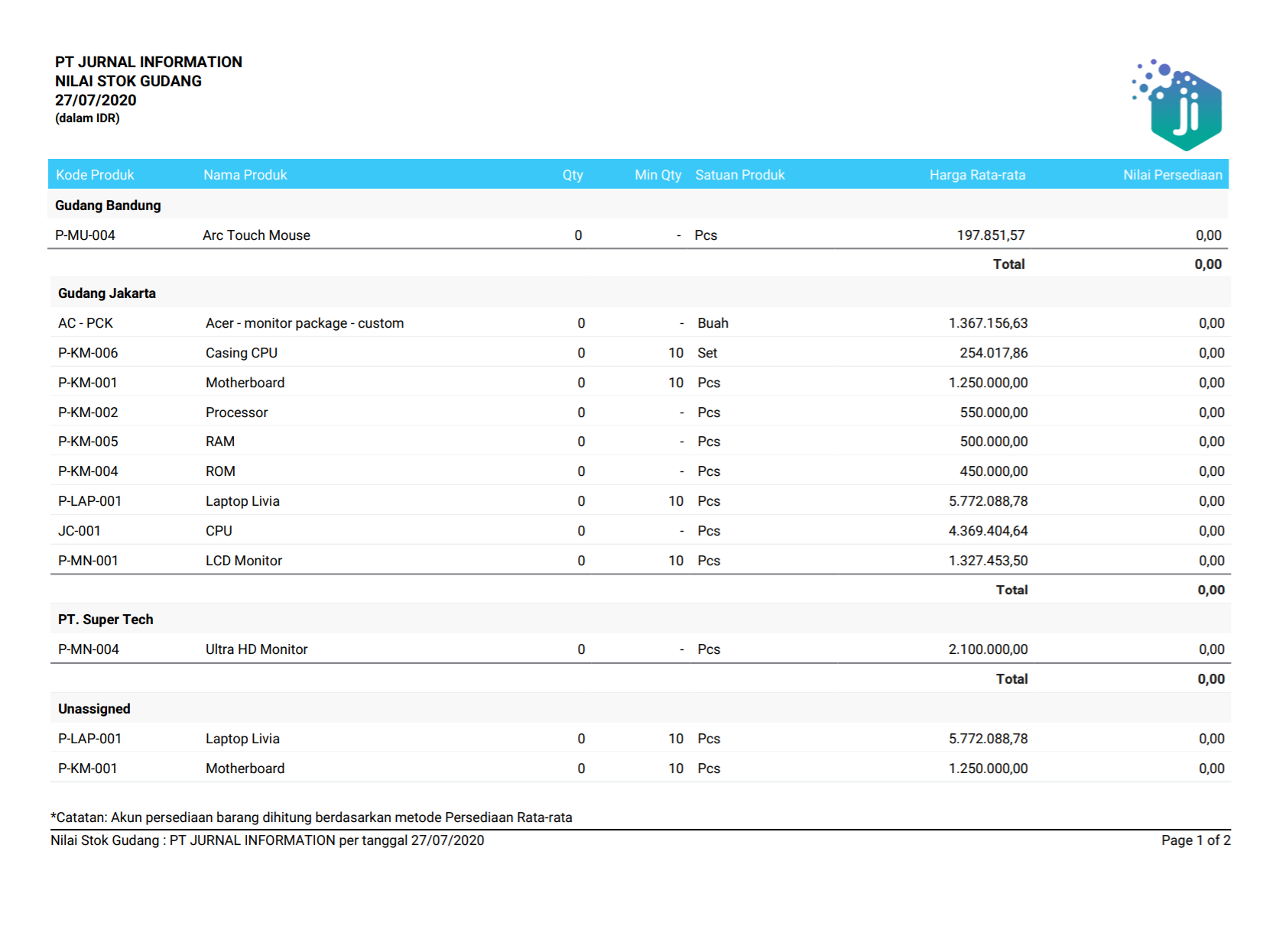Click product code AC - PCK
Viewport: 1279px width, 932px height.
(x=86, y=323)
